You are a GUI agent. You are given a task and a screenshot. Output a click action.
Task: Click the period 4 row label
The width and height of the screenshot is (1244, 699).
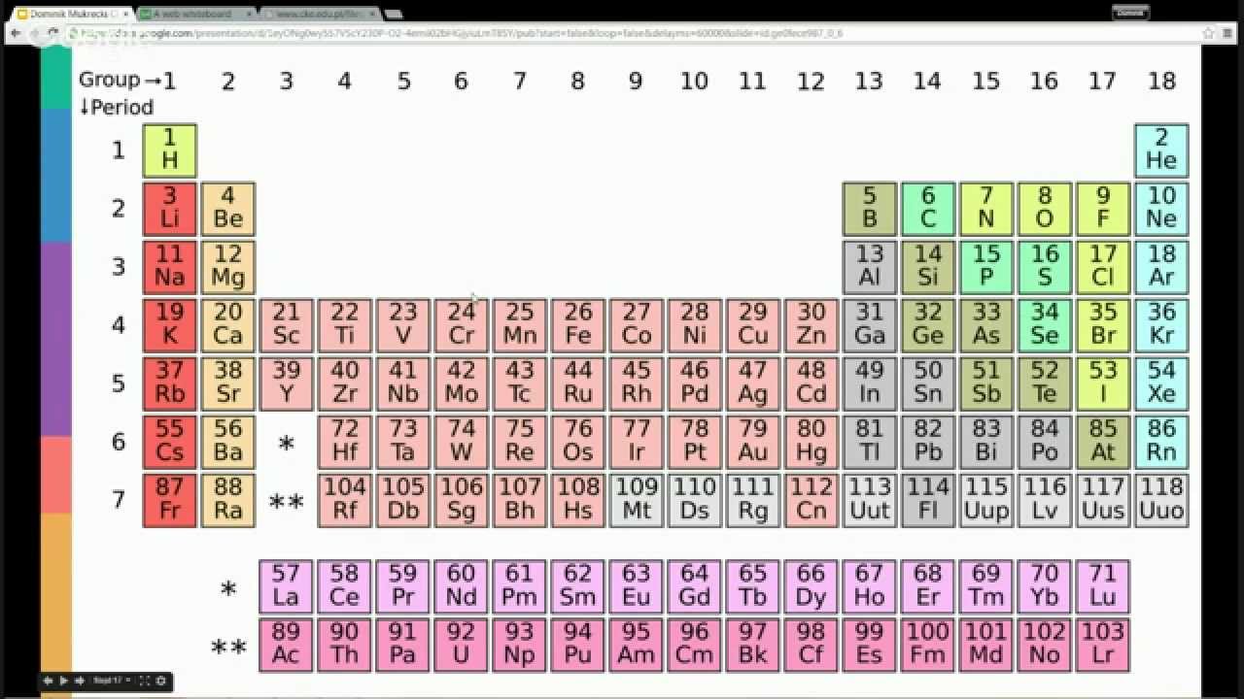[119, 325]
